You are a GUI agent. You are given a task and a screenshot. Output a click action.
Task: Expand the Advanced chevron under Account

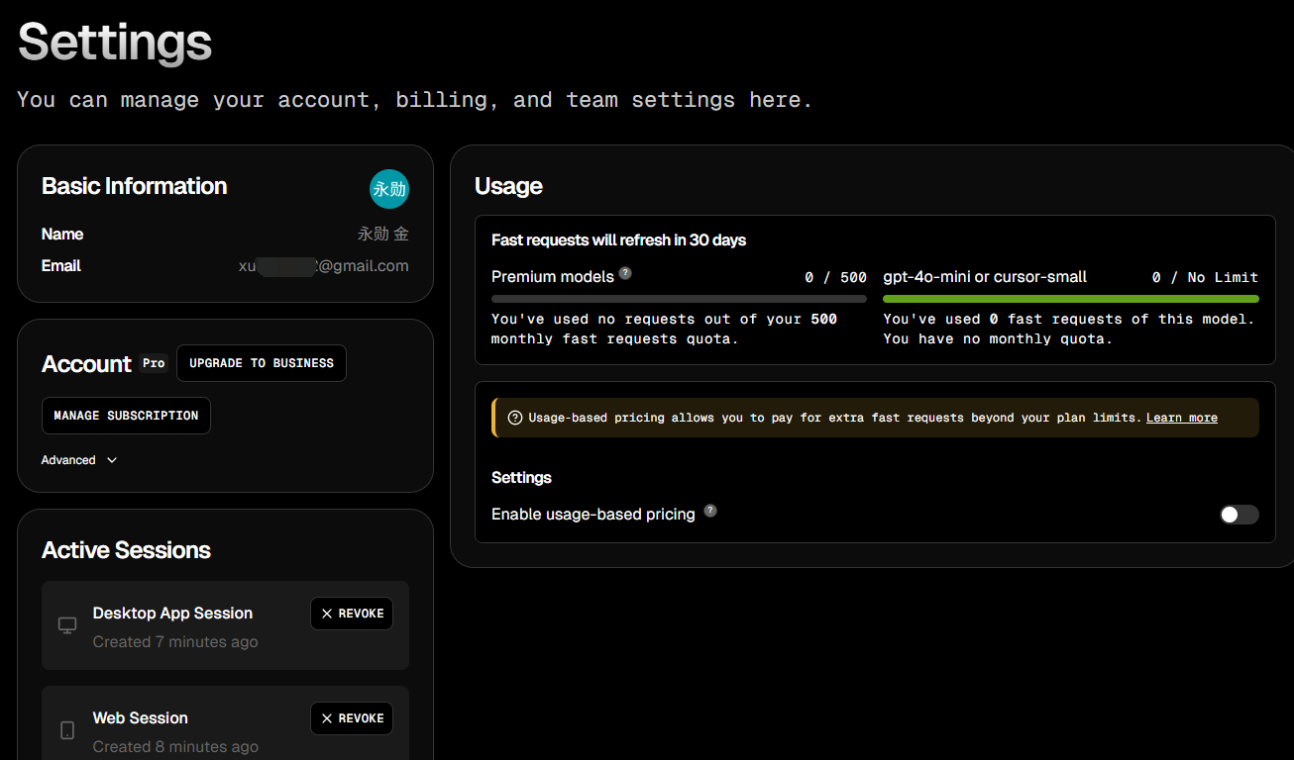pos(112,460)
